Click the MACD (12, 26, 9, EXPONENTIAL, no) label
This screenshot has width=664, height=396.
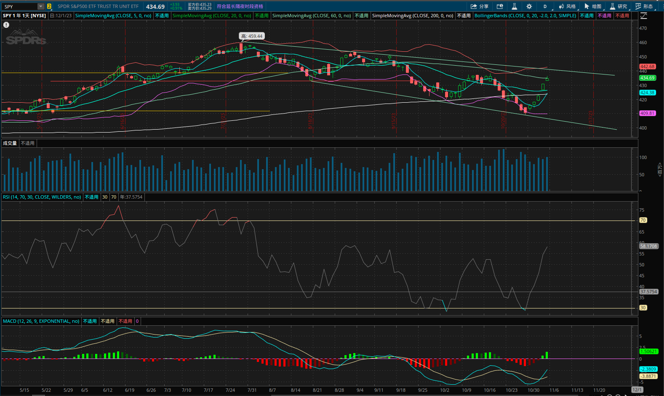tap(41, 321)
